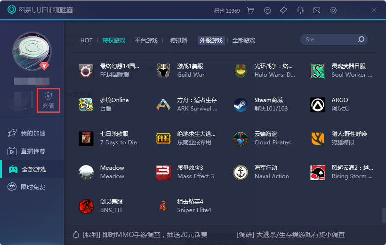Image resolution: width=386 pixels, height=245 pixels.
Task: Select the Cloud Pirates game icon
Action: click(x=241, y=139)
